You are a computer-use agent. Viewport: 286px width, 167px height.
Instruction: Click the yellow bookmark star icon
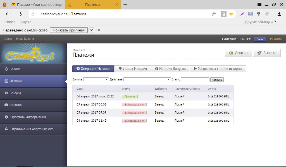(231, 14)
